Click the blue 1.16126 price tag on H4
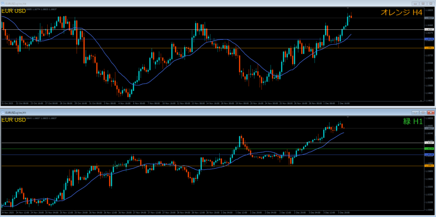 (x=429, y=39)
